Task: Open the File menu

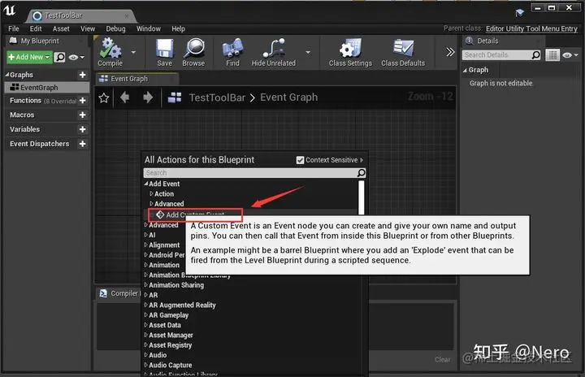Action: click(x=14, y=28)
